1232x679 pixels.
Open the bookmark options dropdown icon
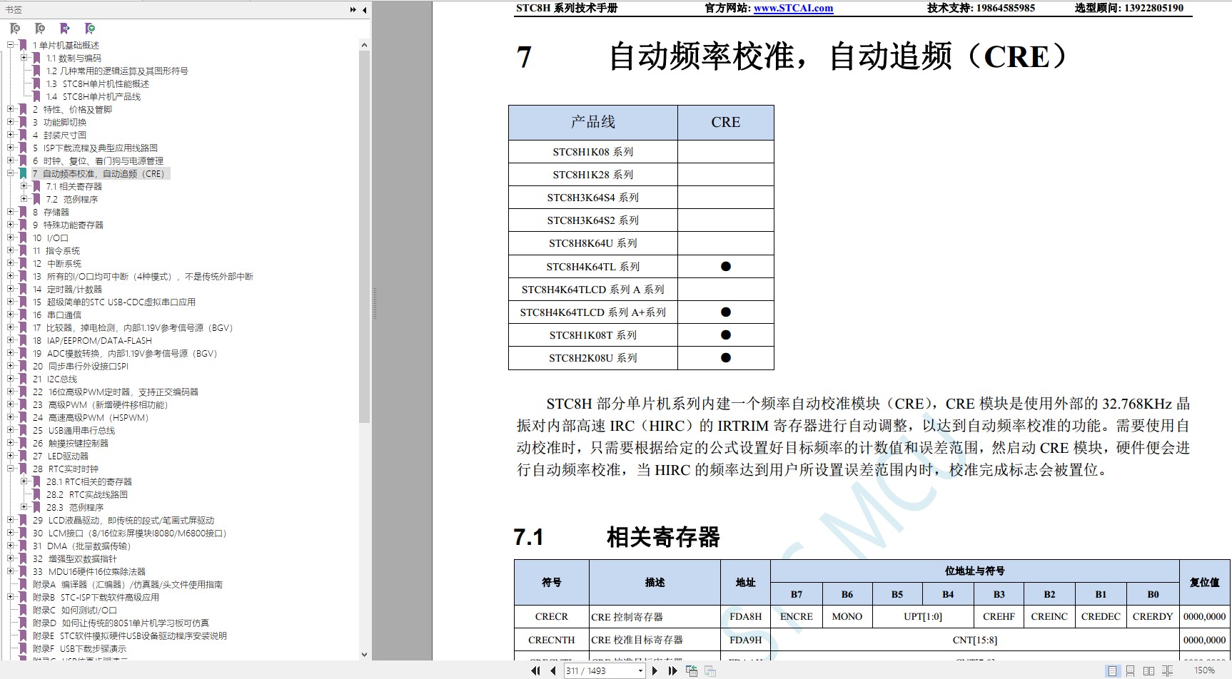[x=90, y=29]
